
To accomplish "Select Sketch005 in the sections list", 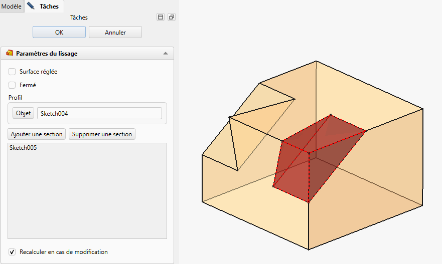I will coord(23,148).
